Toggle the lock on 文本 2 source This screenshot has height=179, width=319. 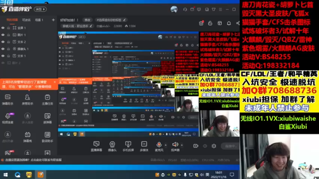point(8,42)
